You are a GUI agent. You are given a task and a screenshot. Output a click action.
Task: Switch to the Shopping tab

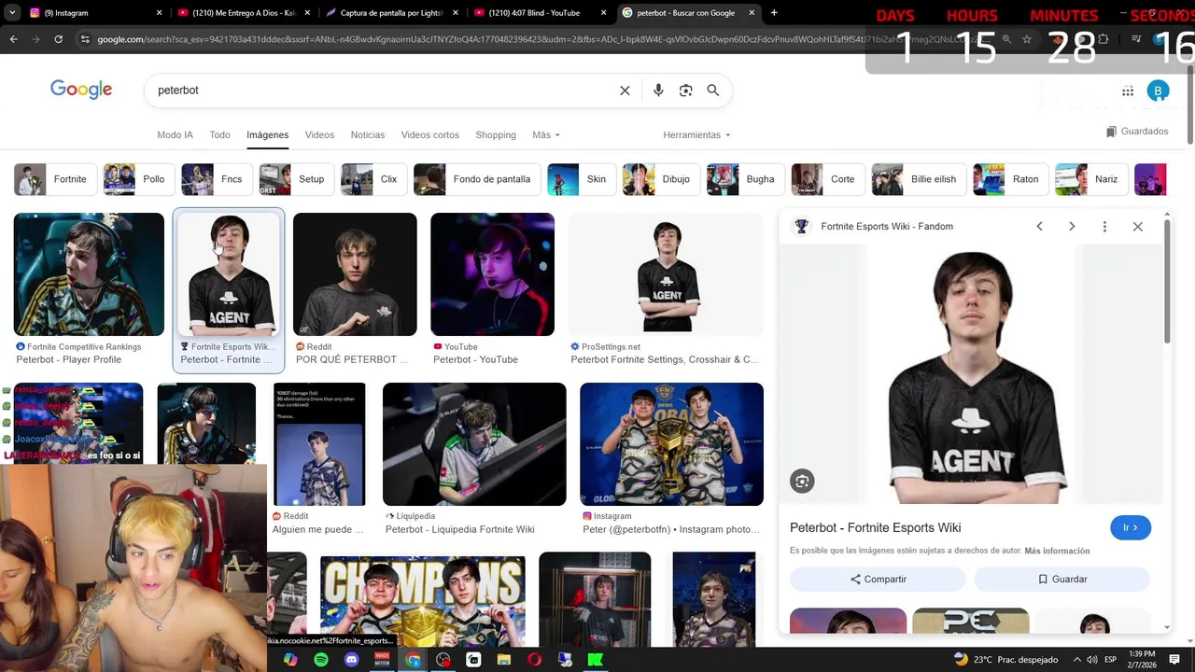click(495, 135)
